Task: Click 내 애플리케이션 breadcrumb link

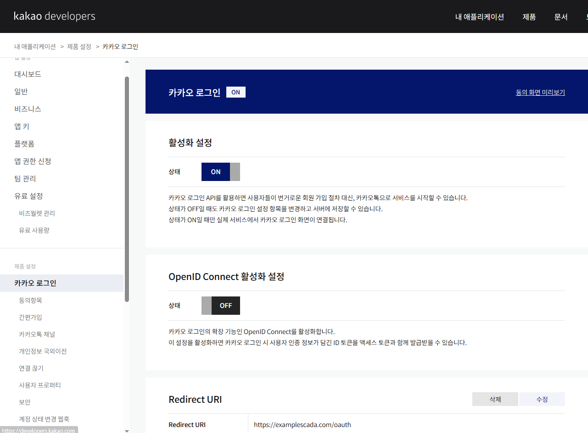Action: coord(35,47)
